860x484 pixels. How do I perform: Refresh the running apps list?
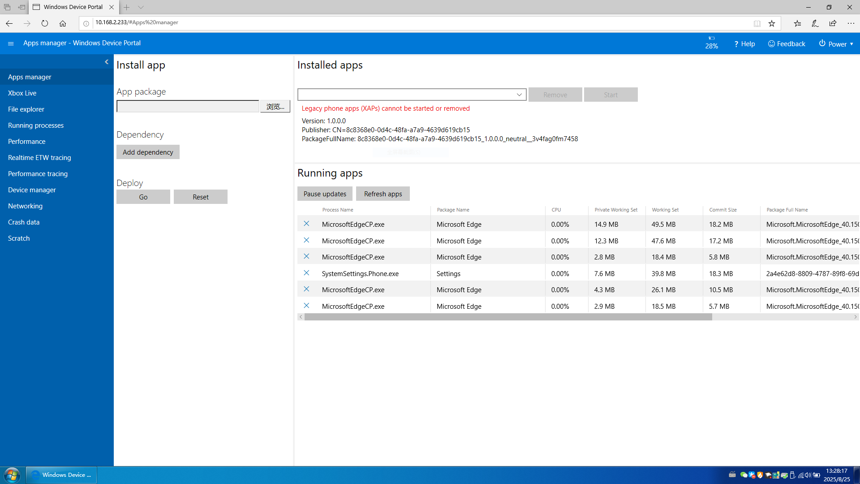click(x=383, y=194)
